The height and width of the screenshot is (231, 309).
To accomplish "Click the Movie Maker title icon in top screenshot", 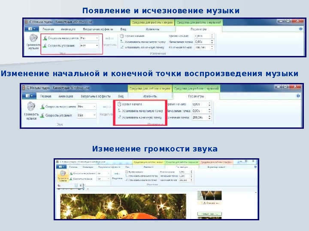I will click(26, 22).
